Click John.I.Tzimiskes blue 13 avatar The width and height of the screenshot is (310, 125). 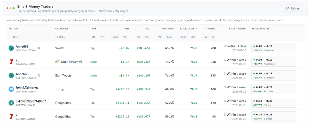11,89
